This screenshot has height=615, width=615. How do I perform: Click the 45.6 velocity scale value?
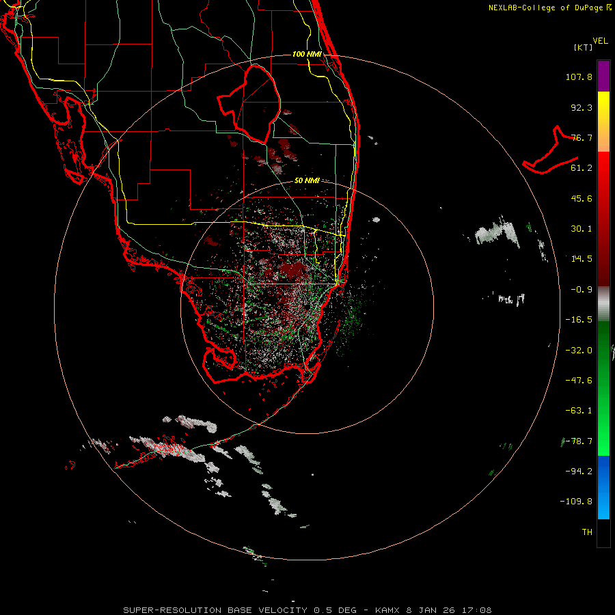click(582, 198)
